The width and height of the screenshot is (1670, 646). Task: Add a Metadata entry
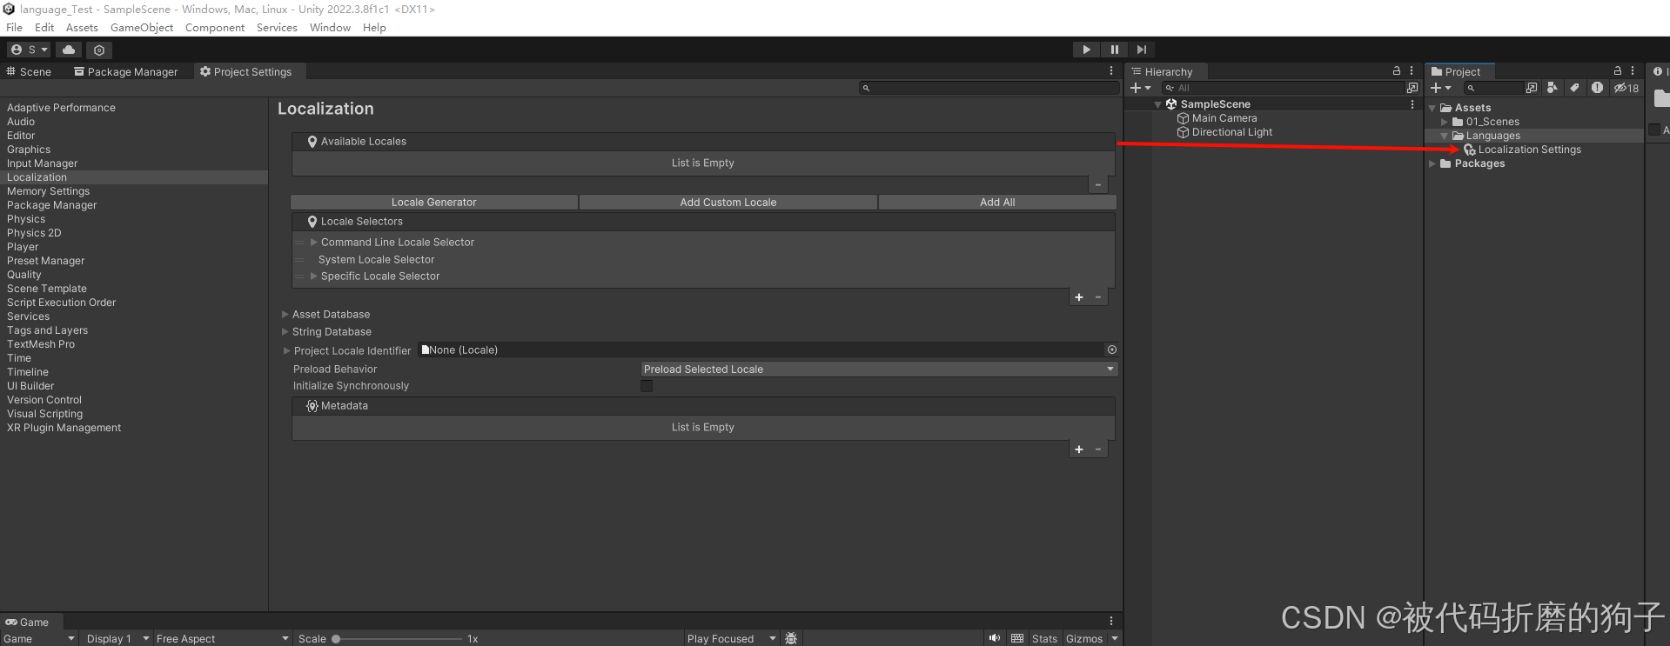click(x=1079, y=450)
